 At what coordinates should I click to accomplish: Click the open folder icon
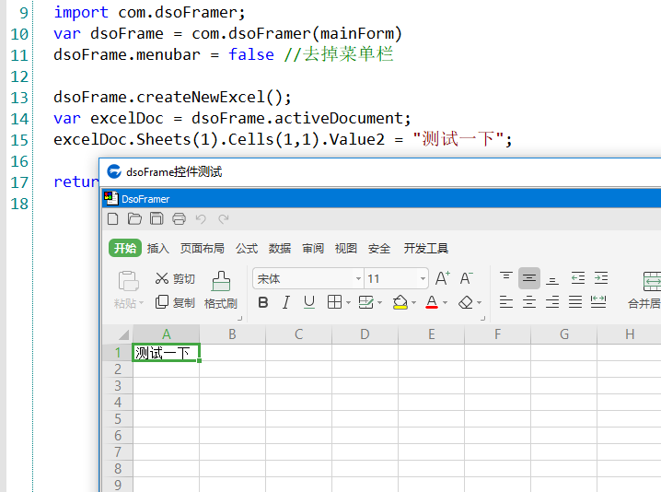click(134, 219)
